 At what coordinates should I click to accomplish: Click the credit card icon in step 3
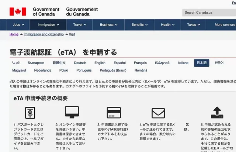point(114,113)
